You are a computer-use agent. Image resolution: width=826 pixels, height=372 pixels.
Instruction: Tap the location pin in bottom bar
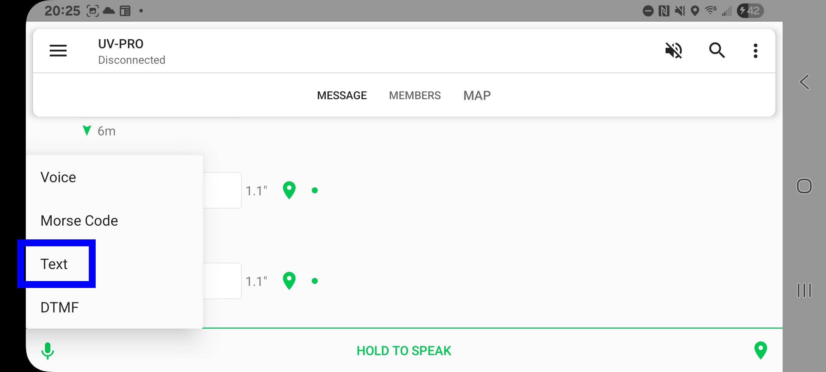761,350
